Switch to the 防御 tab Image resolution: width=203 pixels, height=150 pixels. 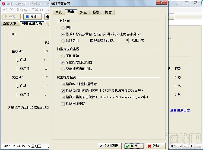[71, 12]
